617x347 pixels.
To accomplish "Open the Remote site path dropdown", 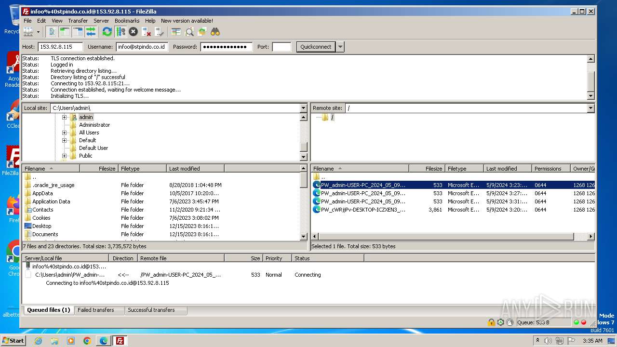I will pos(590,108).
